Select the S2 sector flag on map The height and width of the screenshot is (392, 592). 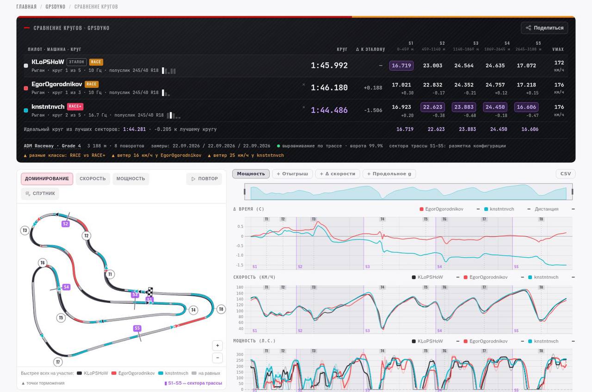[x=65, y=224]
